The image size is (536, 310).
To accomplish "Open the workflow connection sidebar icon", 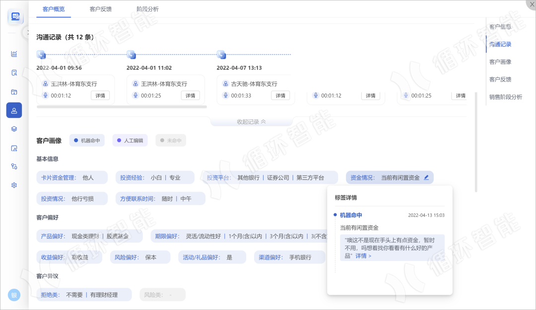I will 14,166.
